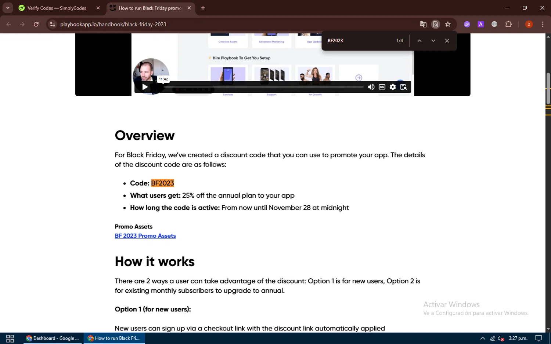Open taskbar clock 3:27 p.m.
This screenshot has width=551, height=344.
[518, 338]
